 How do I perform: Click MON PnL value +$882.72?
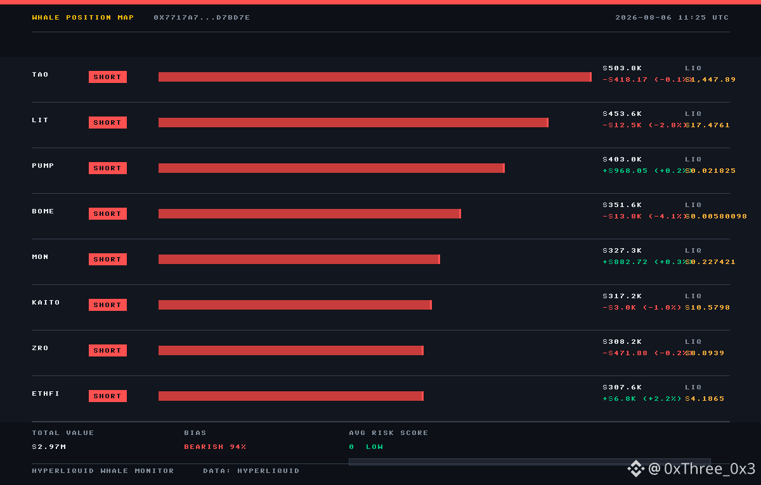pos(625,262)
